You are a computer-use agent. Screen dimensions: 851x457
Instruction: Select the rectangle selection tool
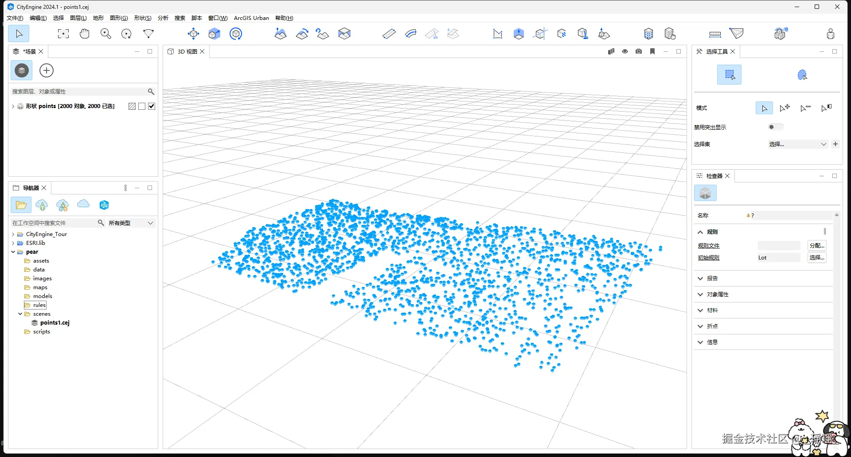point(729,75)
